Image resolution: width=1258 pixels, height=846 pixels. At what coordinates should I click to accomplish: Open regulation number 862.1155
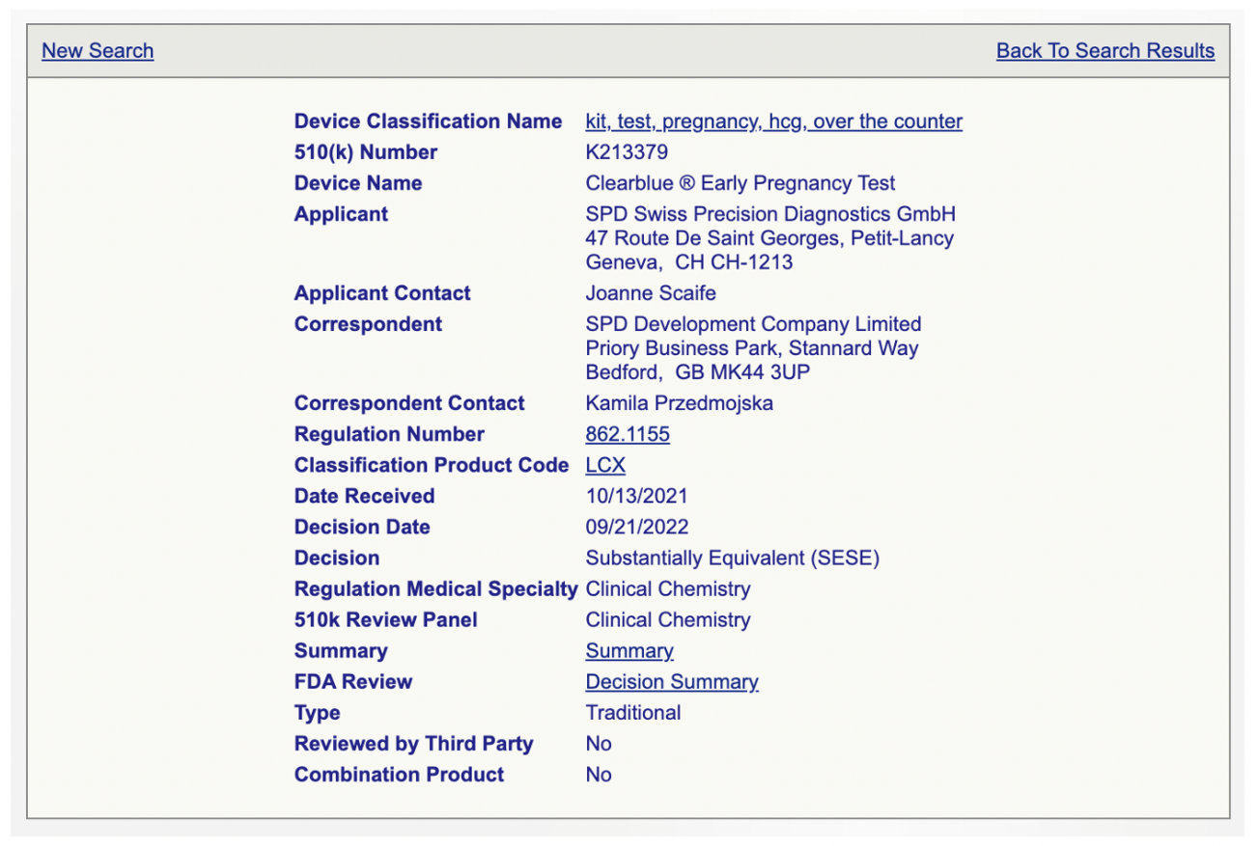[x=628, y=434]
